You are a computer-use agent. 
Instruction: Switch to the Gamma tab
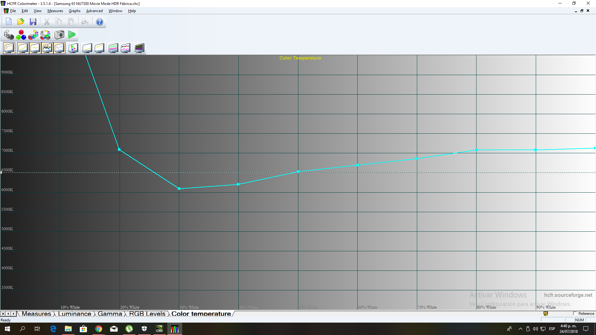[110, 314]
